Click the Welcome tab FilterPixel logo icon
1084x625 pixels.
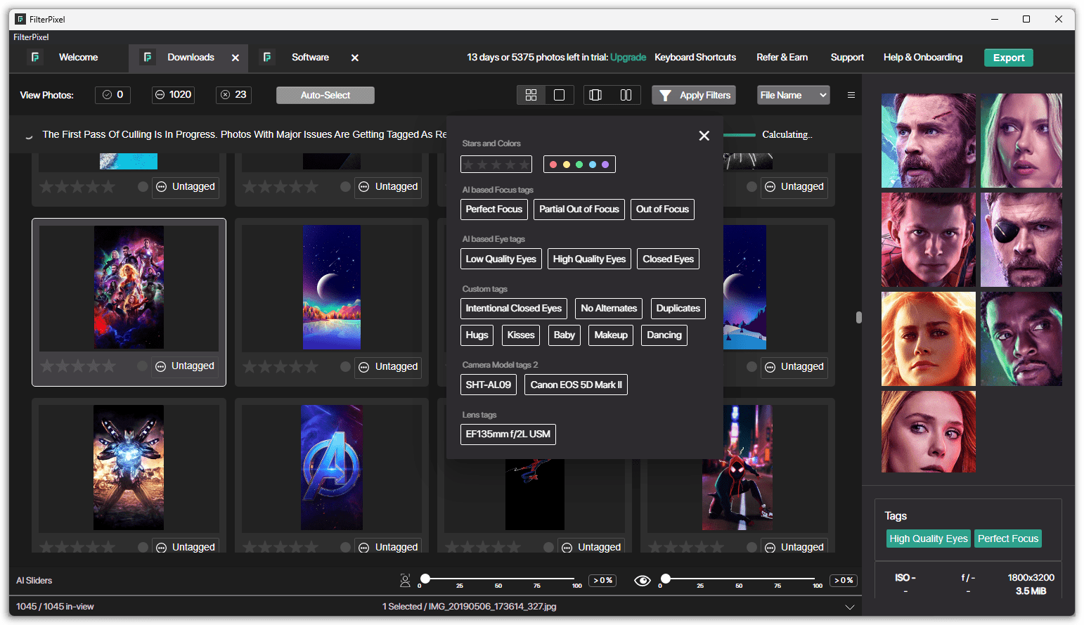tap(35, 57)
